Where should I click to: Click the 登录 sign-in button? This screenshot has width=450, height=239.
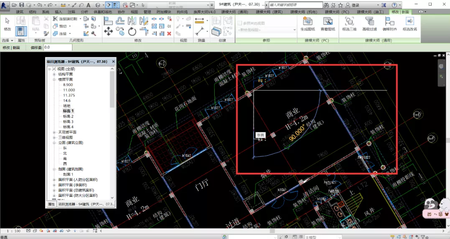pyautogui.click(x=355, y=5)
